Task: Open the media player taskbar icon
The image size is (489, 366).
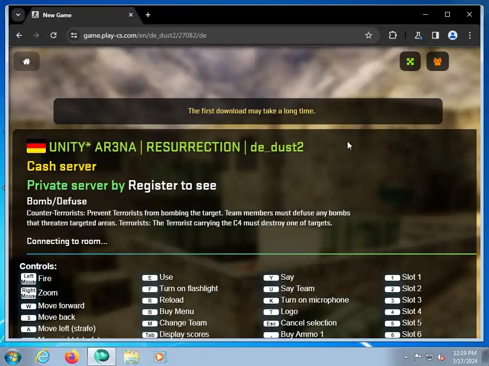Action: [x=160, y=356]
